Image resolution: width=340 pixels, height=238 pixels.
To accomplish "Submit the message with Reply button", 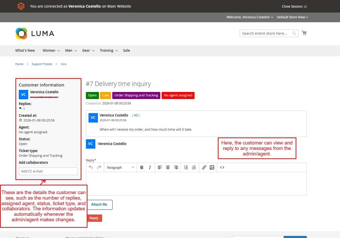I will point(94,218).
